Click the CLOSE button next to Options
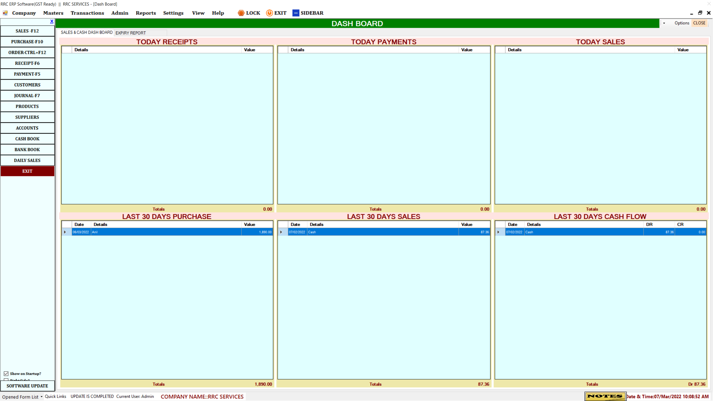 (x=699, y=23)
